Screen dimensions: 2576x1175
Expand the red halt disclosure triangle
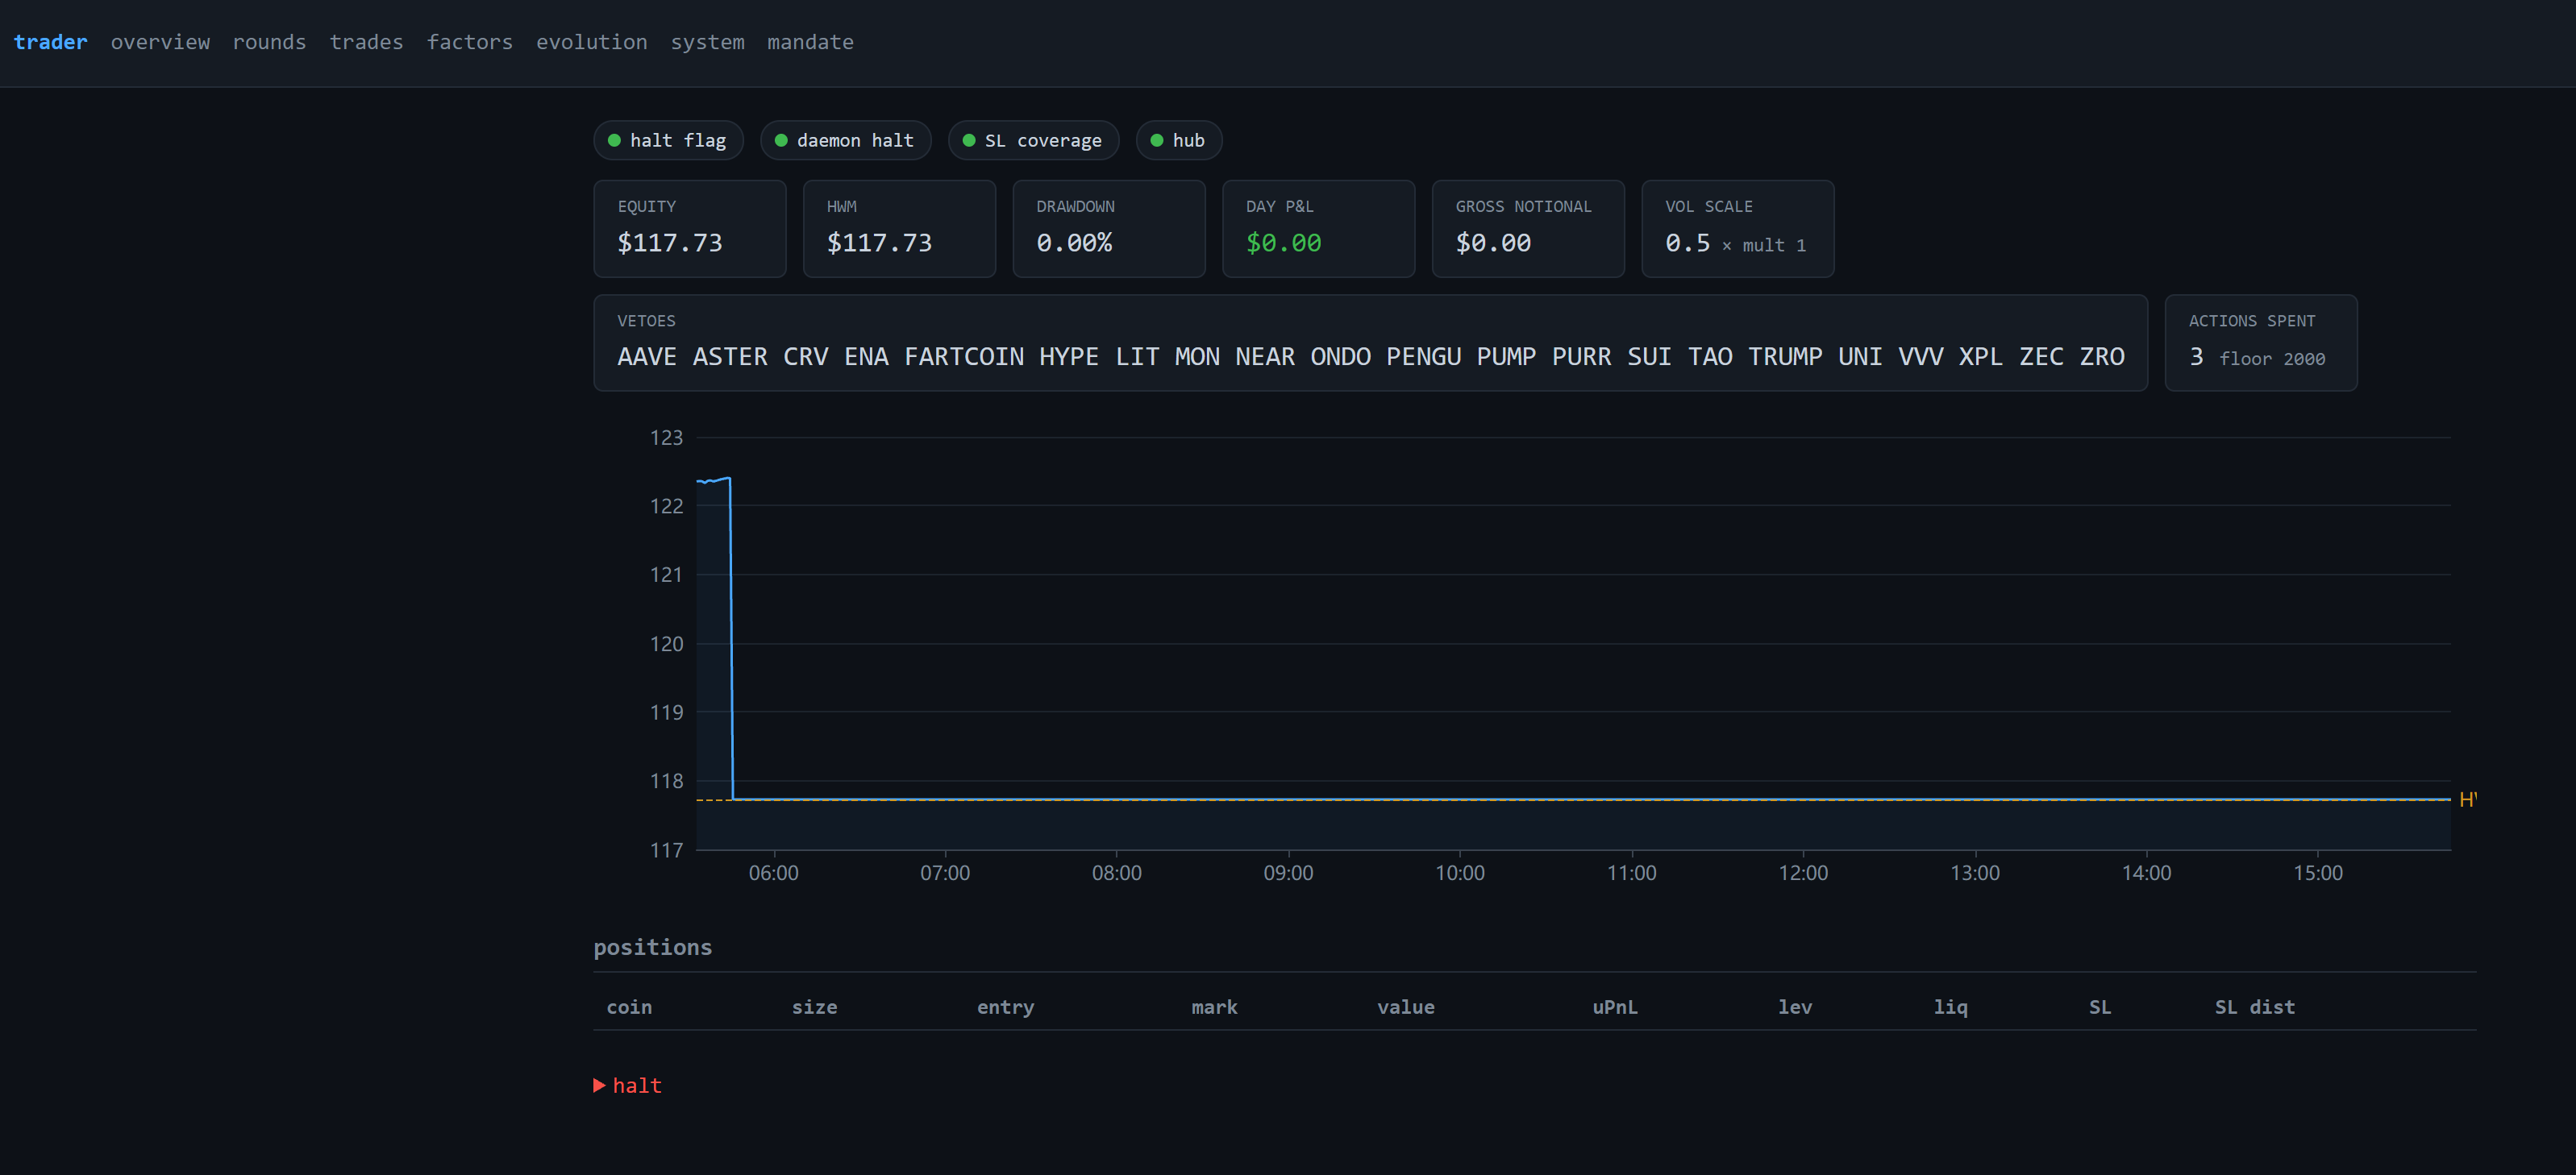click(599, 1085)
